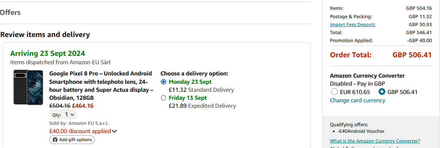Click the down arrow in the Qty selector
The height and width of the screenshot is (148, 443).
[73, 115]
